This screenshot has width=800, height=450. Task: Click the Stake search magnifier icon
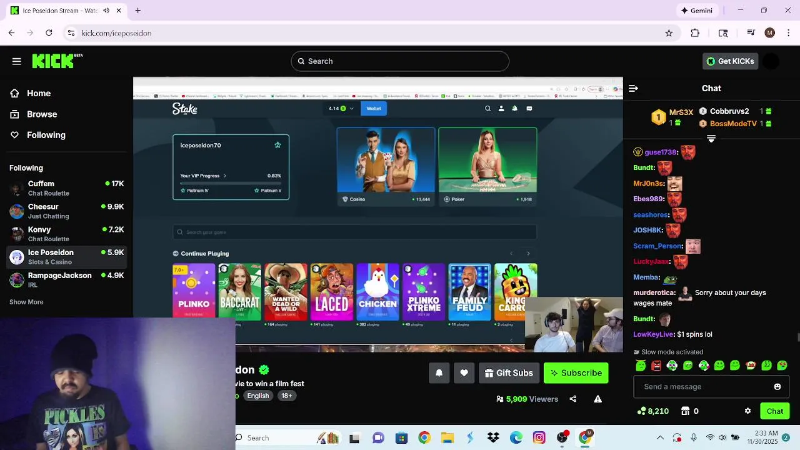pos(488,109)
